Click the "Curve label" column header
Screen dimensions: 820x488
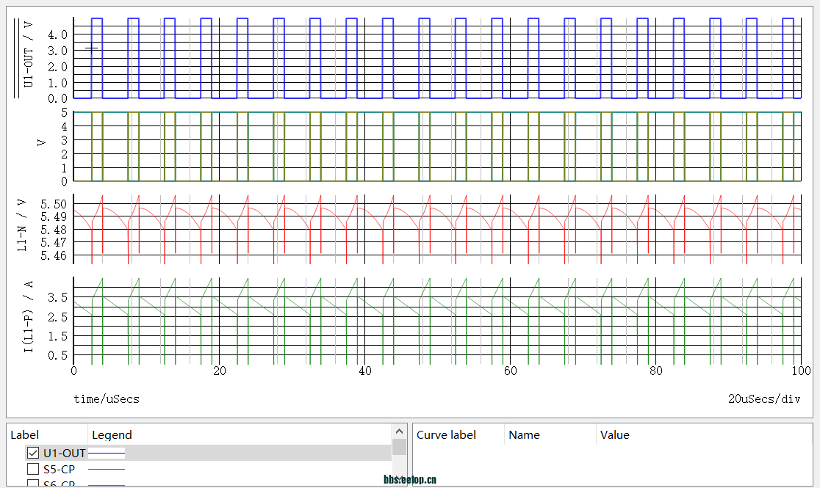coord(446,434)
